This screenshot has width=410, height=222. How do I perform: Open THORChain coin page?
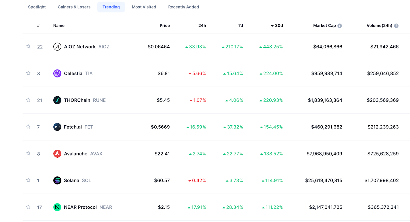pos(77,100)
